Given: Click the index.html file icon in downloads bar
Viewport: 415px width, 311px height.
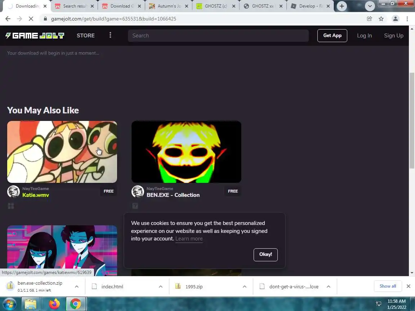Looking at the screenshot, I should (94, 287).
